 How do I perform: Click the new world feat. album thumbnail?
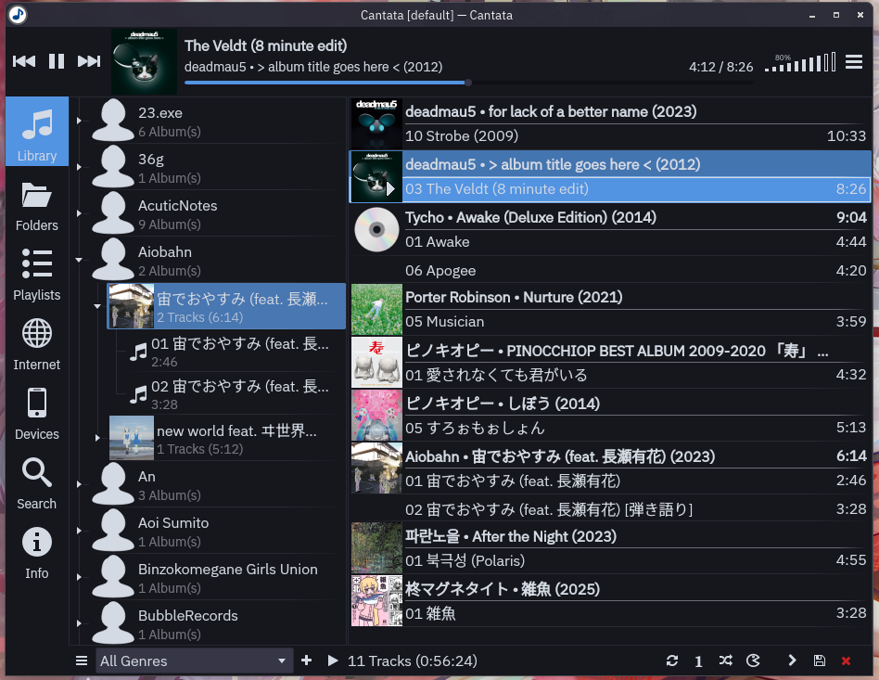pos(131,438)
